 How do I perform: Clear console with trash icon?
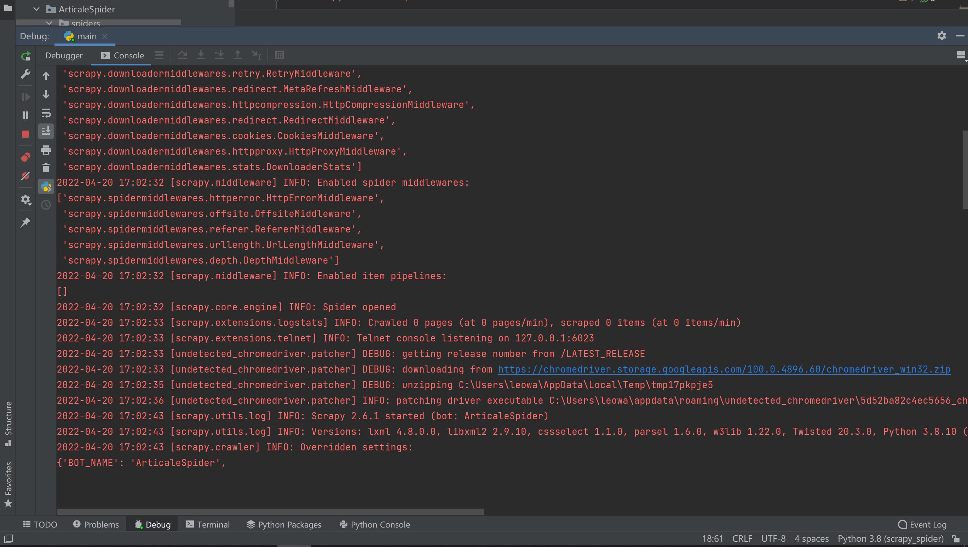pyautogui.click(x=46, y=168)
